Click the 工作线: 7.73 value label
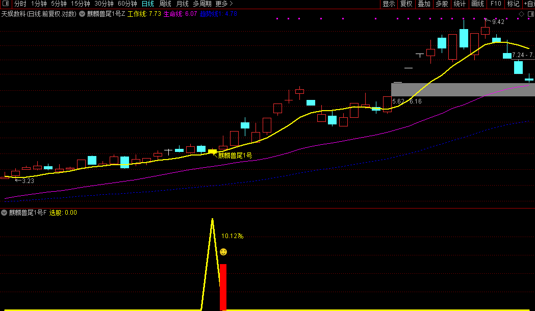This screenshot has height=311, width=535. [x=144, y=14]
